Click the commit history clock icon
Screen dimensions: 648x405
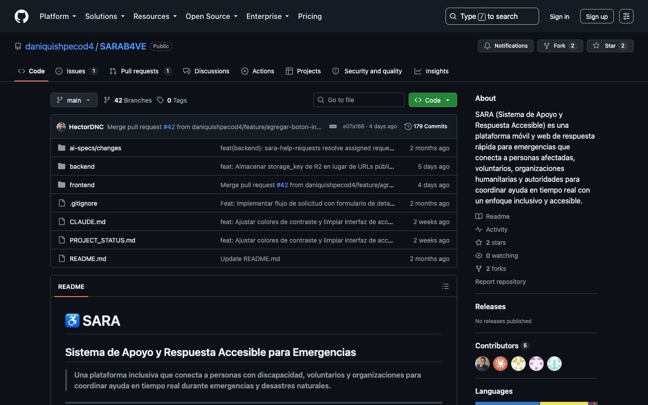click(x=408, y=126)
